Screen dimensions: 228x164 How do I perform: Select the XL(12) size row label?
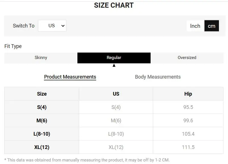tap(42, 147)
